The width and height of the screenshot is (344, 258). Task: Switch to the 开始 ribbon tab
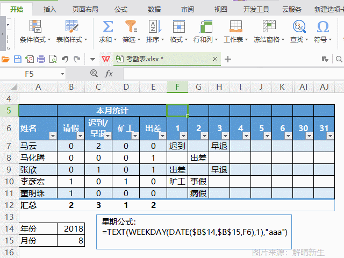(17, 10)
